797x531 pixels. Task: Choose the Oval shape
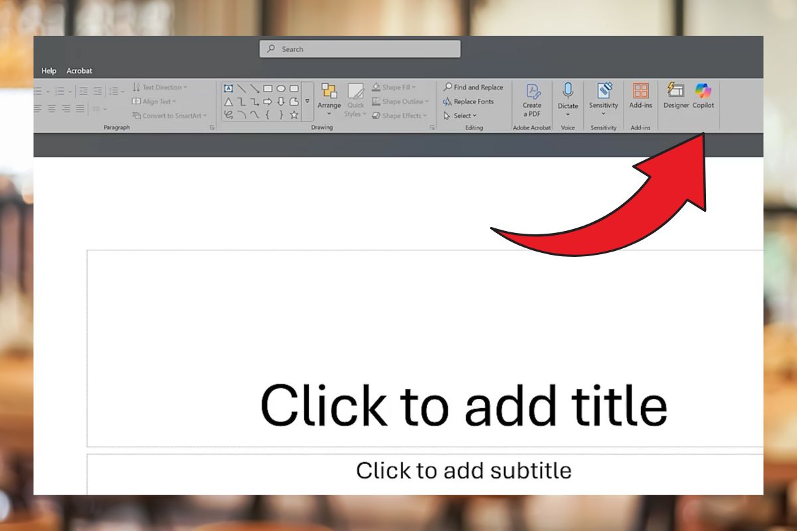281,88
